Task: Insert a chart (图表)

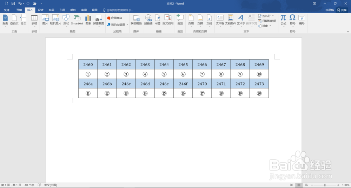Action: [x=88, y=20]
